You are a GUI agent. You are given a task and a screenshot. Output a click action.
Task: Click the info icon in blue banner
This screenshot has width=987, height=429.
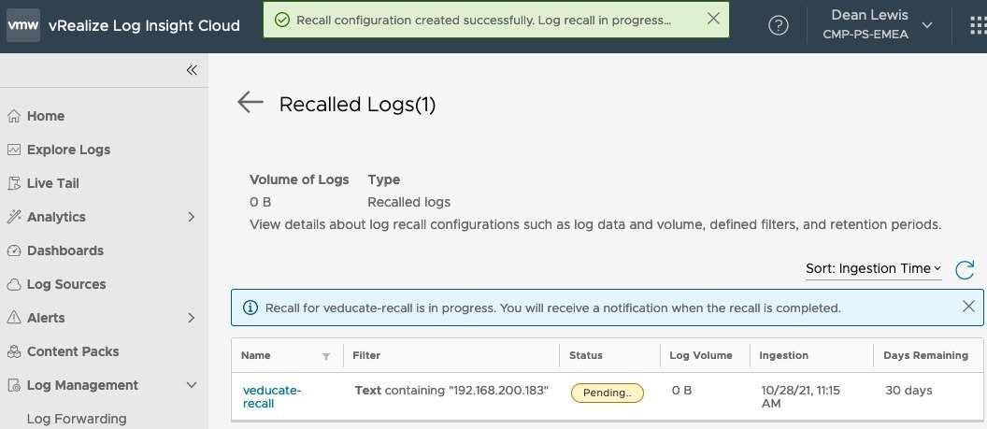pos(250,307)
